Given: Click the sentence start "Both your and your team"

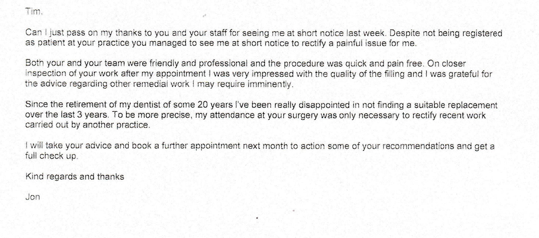Looking at the screenshot, I should 69,63.
